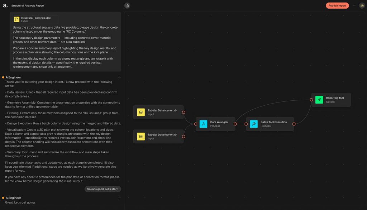Click the SR user avatar
Screen dimensions: 367x210
pyautogui.click(x=362, y=6)
